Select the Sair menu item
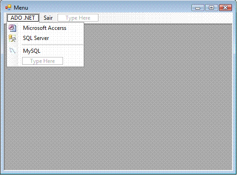 pyautogui.click(x=48, y=18)
